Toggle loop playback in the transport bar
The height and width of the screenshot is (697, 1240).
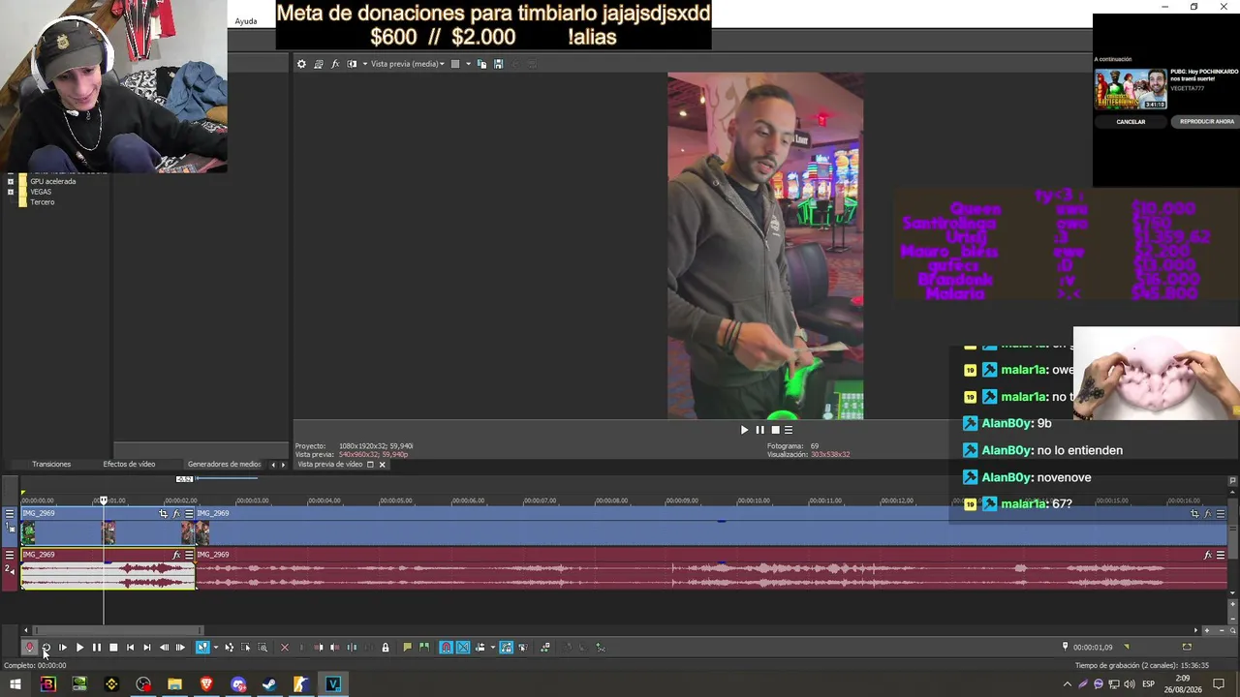pos(46,648)
